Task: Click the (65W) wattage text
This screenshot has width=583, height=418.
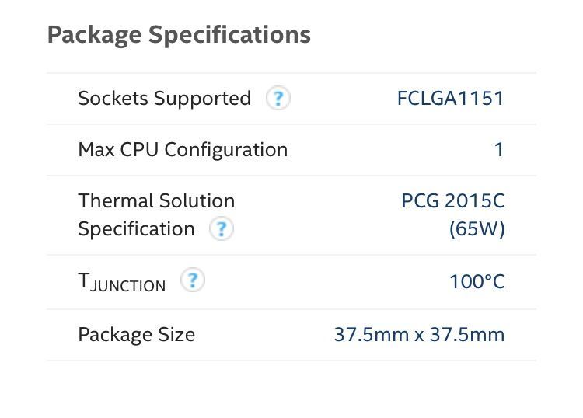Action: (477, 229)
